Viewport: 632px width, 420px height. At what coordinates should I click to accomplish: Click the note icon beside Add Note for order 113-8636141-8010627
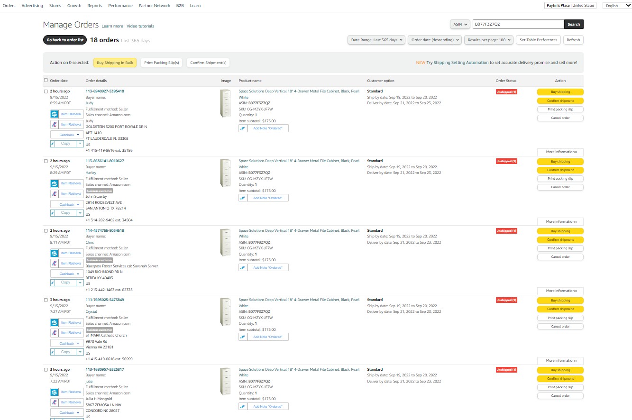click(x=243, y=198)
